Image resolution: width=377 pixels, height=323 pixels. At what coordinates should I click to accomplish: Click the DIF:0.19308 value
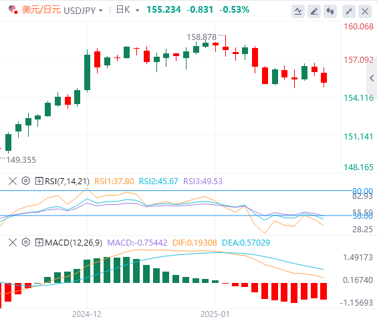click(x=195, y=243)
